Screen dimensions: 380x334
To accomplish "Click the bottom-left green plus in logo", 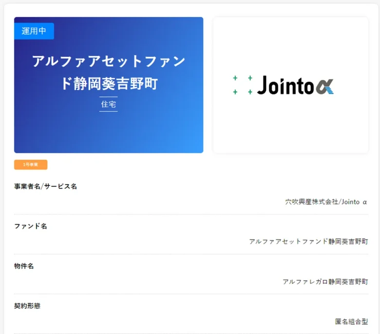I will tap(235, 92).
